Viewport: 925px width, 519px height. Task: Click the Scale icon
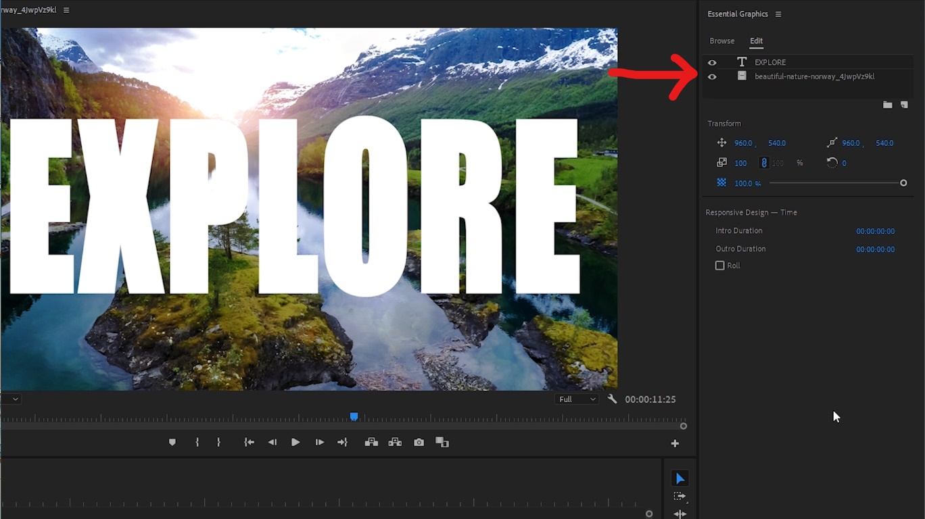[721, 163]
